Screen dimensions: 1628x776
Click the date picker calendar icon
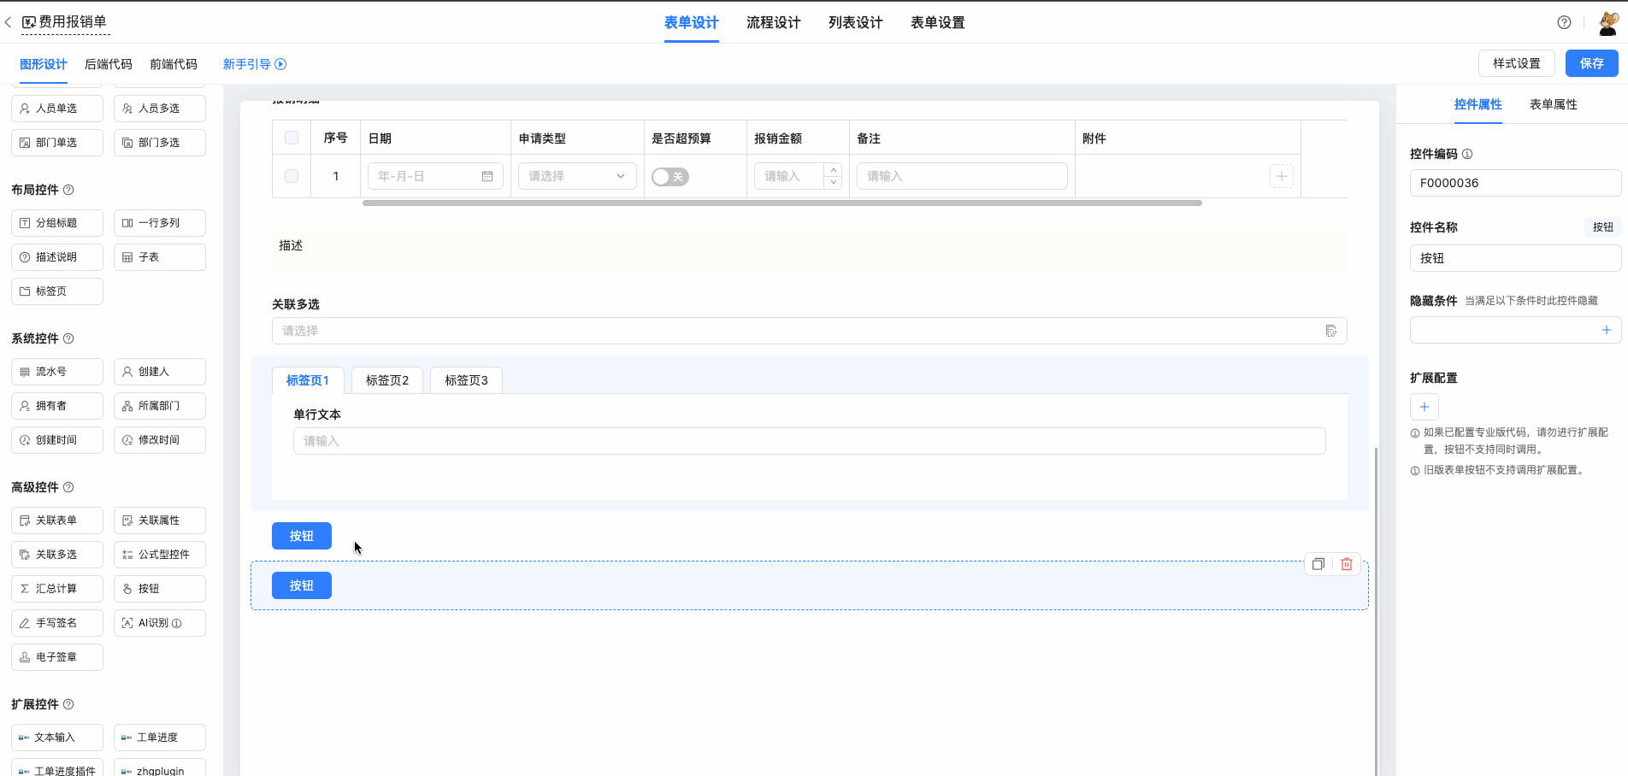tap(487, 176)
